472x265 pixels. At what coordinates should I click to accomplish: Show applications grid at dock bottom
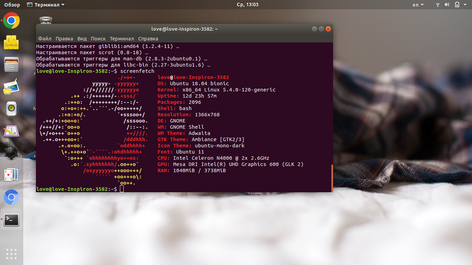[11, 253]
